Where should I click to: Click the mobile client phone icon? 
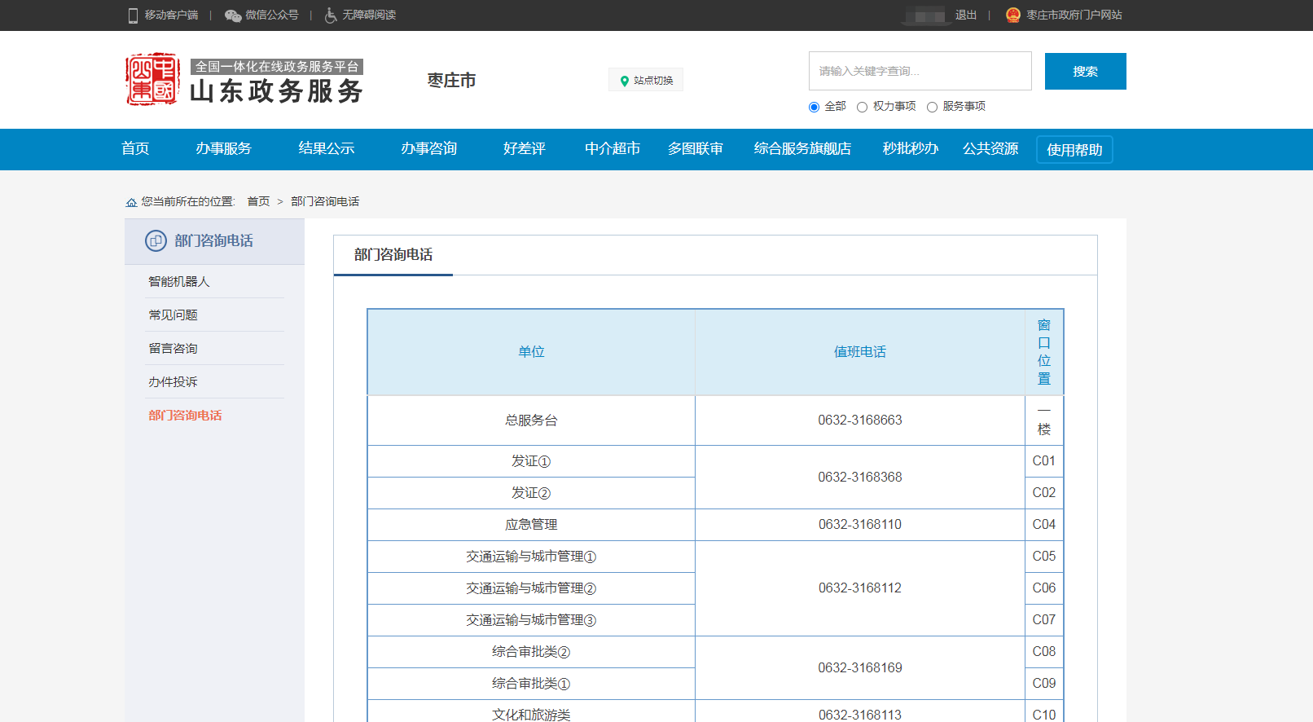coord(133,15)
